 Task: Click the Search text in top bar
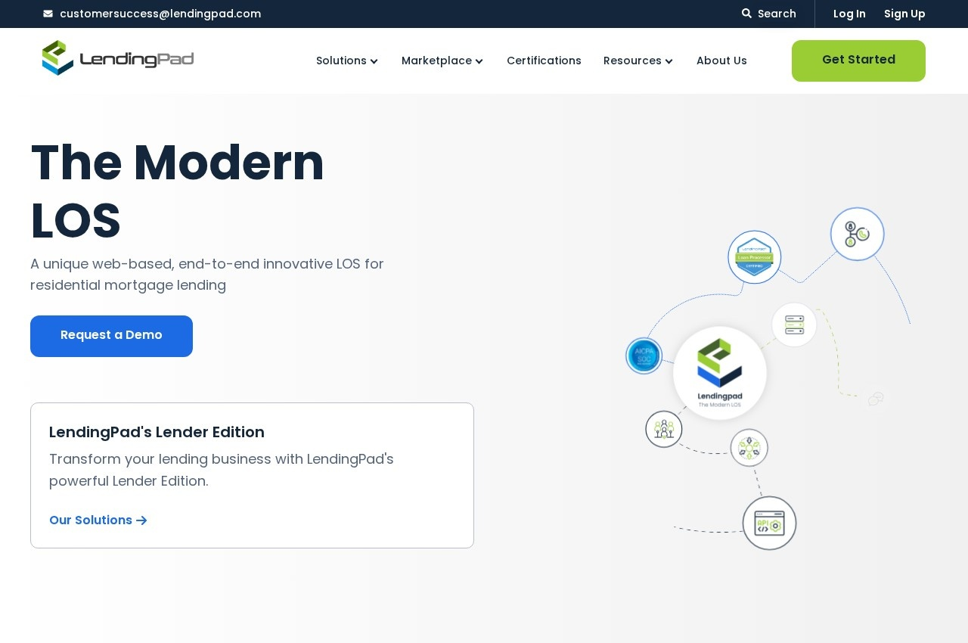[x=777, y=14]
